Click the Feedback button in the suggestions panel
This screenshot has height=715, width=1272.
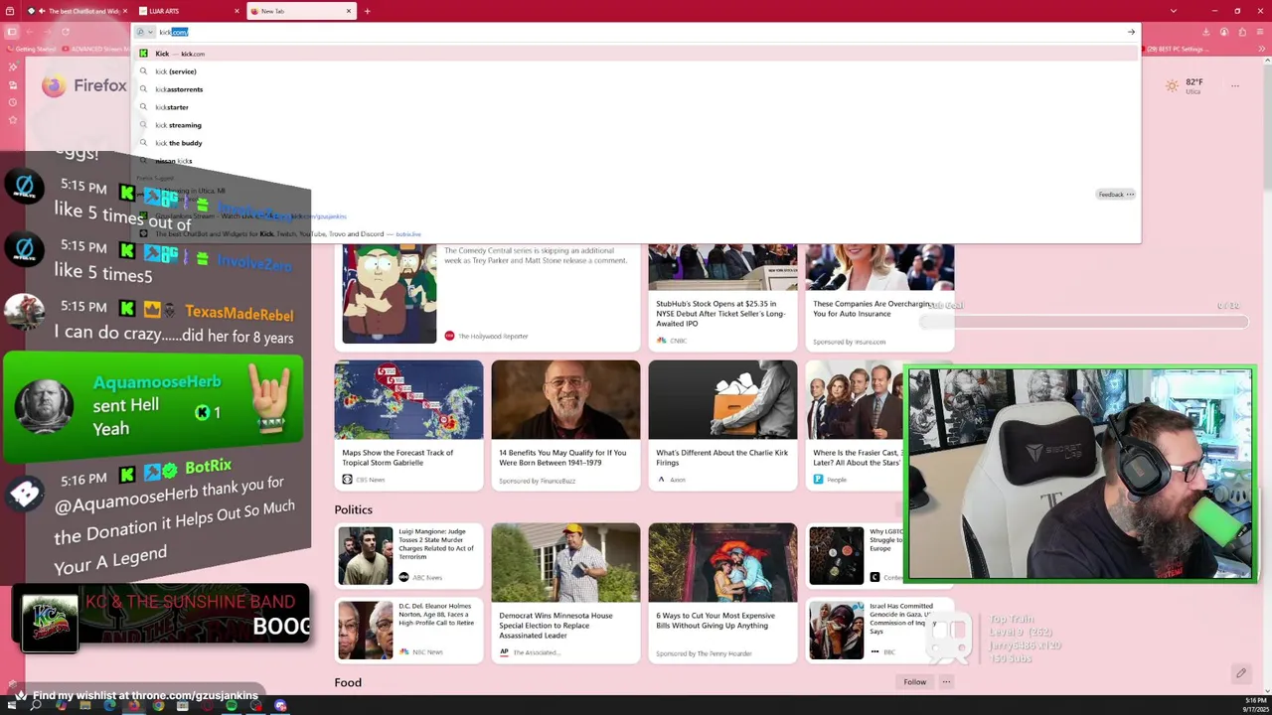coord(1110,195)
